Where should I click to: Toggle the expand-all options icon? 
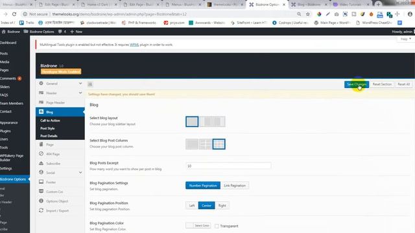click(x=90, y=84)
